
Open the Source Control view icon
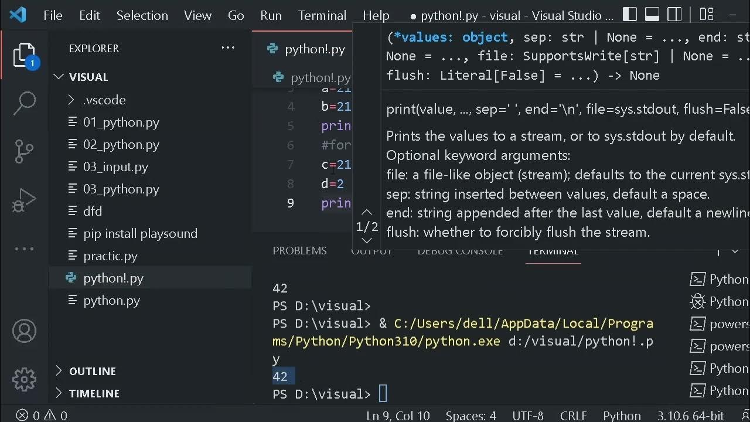(24, 151)
